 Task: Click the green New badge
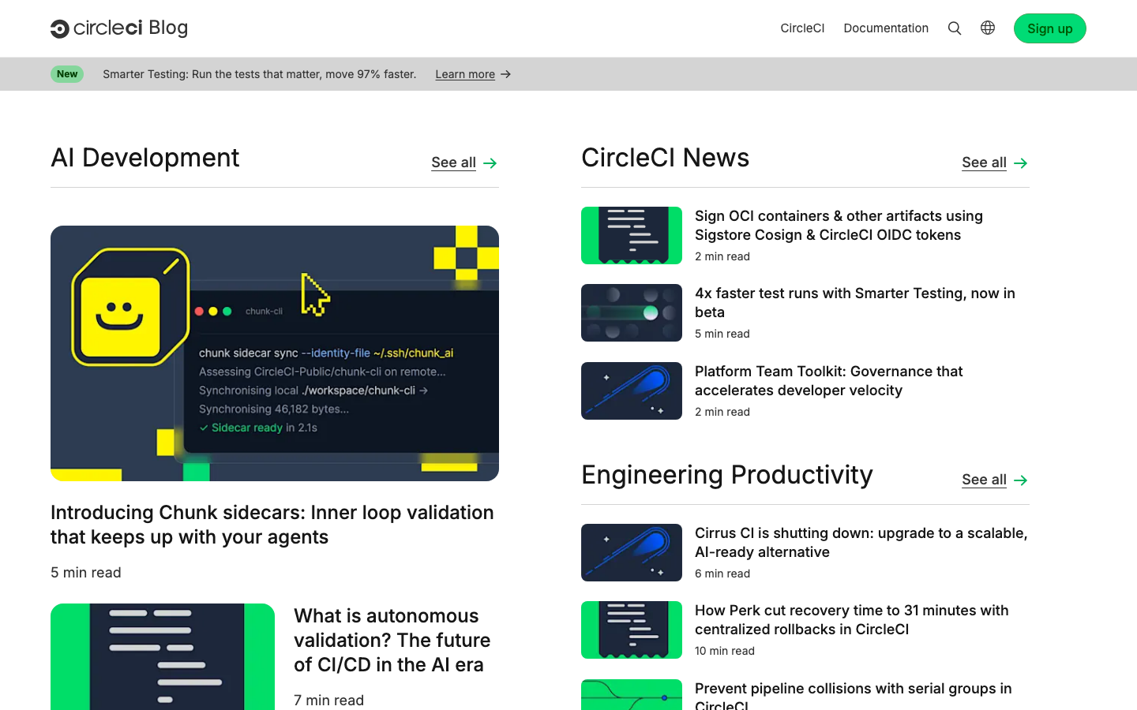(x=67, y=74)
